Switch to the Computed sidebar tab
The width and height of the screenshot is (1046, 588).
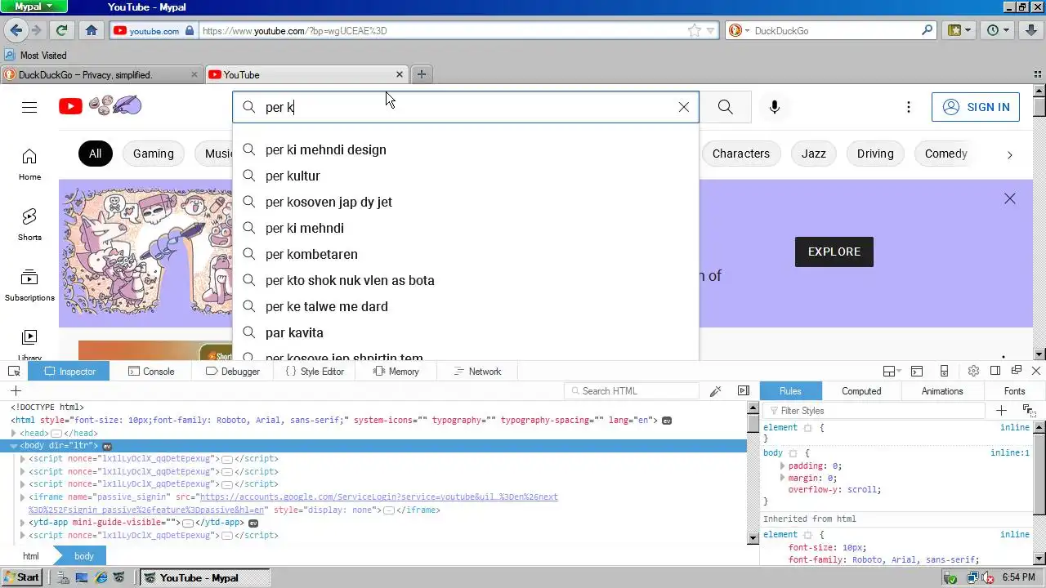click(861, 391)
